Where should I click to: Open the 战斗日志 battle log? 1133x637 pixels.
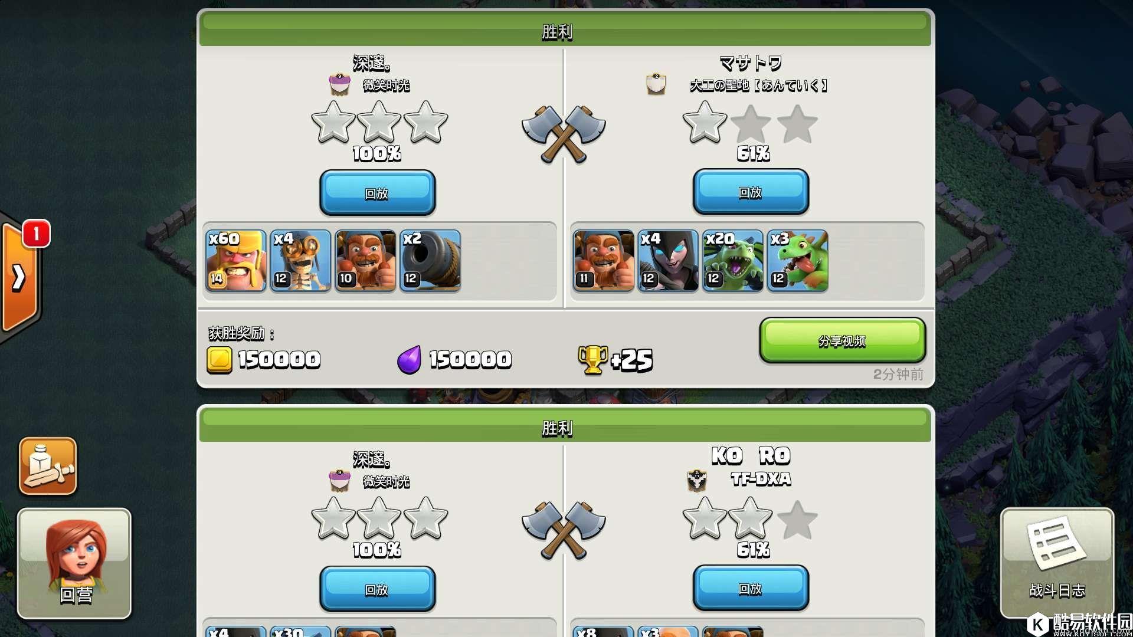click(x=1057, y=563)
